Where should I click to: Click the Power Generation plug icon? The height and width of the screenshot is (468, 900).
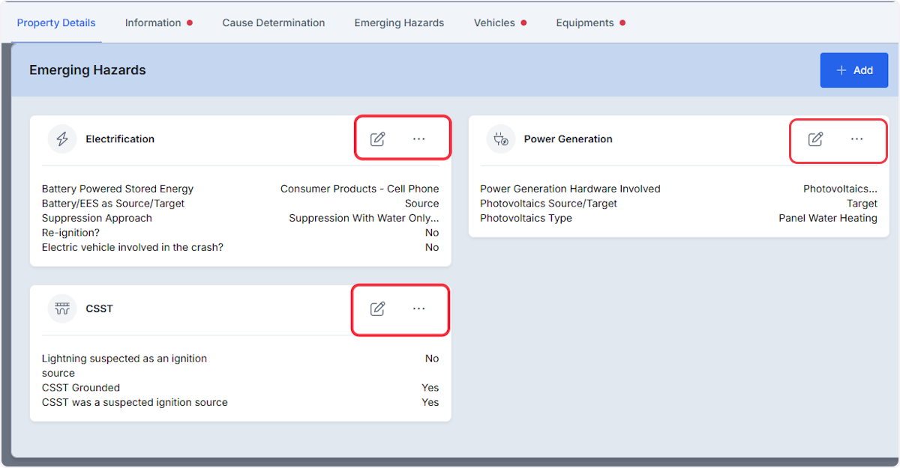pos(501,139)
